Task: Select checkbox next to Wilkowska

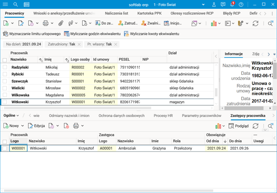Action: click(x=5, y=95)
